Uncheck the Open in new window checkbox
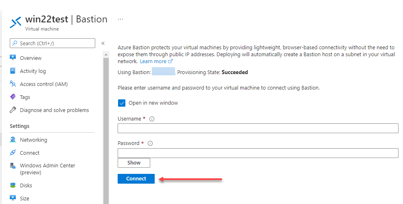The width and height of the screenshot is (403, 204). (122, 103)
